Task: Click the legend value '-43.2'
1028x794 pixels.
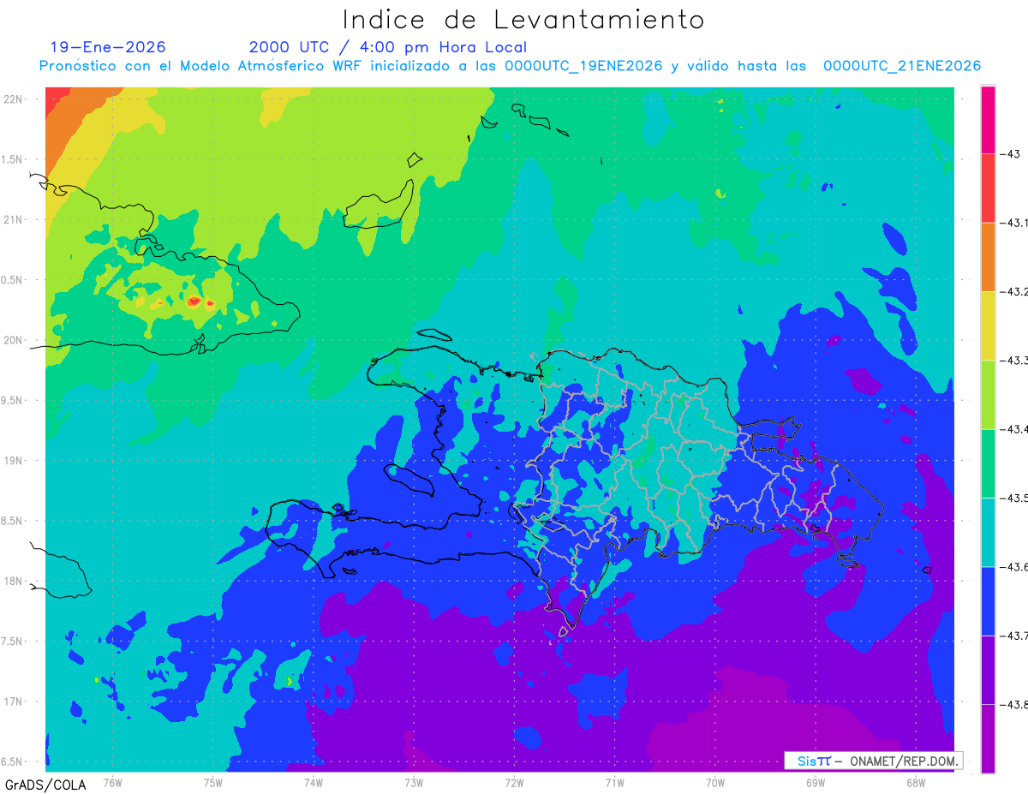Action: pos(1014,291)
